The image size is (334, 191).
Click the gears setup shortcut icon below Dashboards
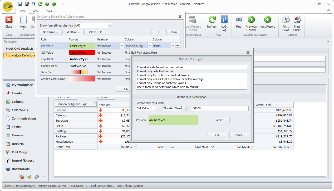(37, 177)
